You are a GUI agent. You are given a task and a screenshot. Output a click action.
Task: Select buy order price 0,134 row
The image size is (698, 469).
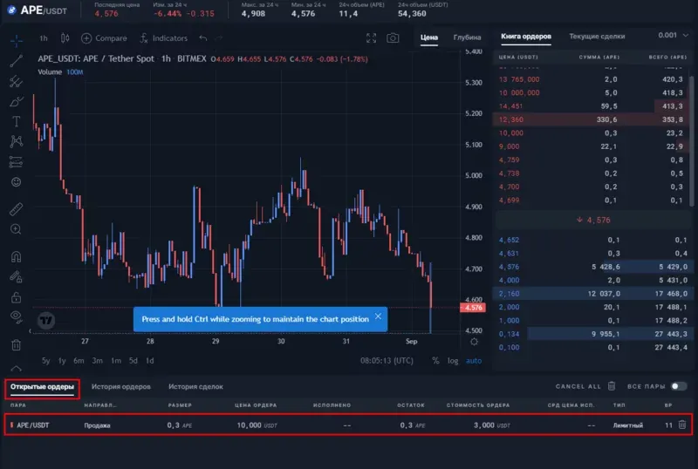pyautogui.click(x=592, y=334)
